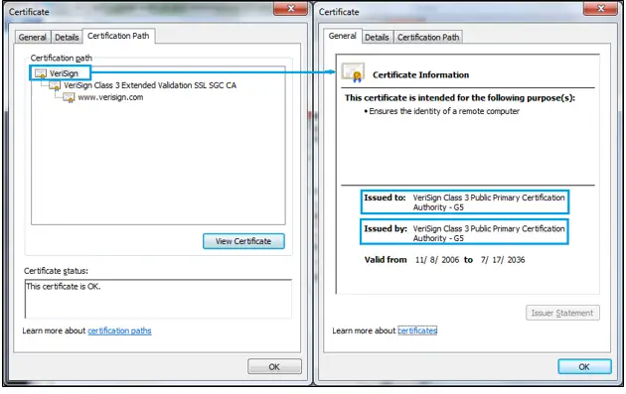This screenshot has width=626, height=394.
Task: Close the left Certificate window
Action: click(x=291, y=8)
